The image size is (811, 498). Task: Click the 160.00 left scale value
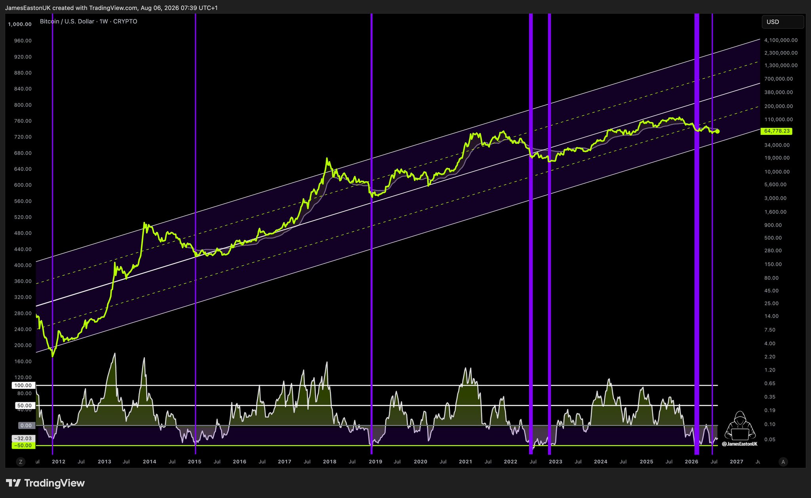23,362
